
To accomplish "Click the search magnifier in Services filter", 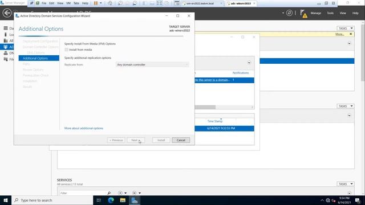I will (x=109, y=193).
